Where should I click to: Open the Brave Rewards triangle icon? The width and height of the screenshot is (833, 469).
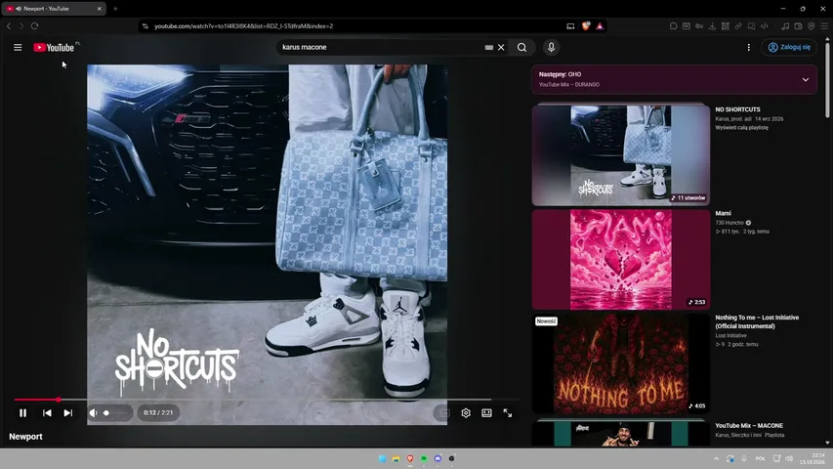(600, 26)
